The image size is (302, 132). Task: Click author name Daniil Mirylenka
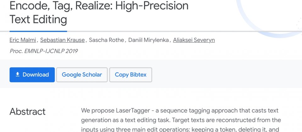(148, 40)
